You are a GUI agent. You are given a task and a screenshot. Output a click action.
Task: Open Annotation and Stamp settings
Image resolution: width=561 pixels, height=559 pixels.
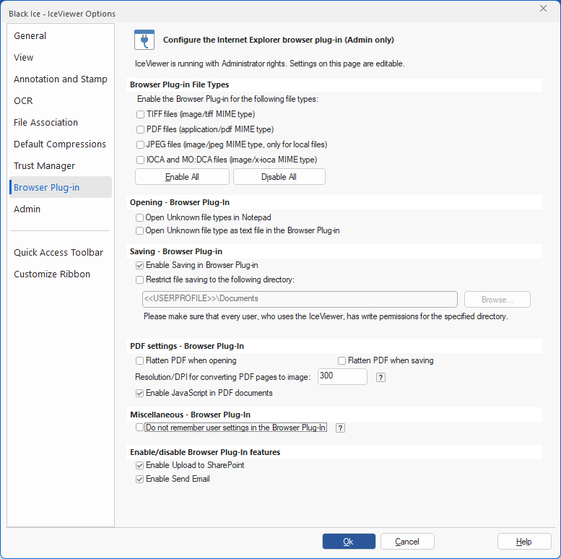61,79
